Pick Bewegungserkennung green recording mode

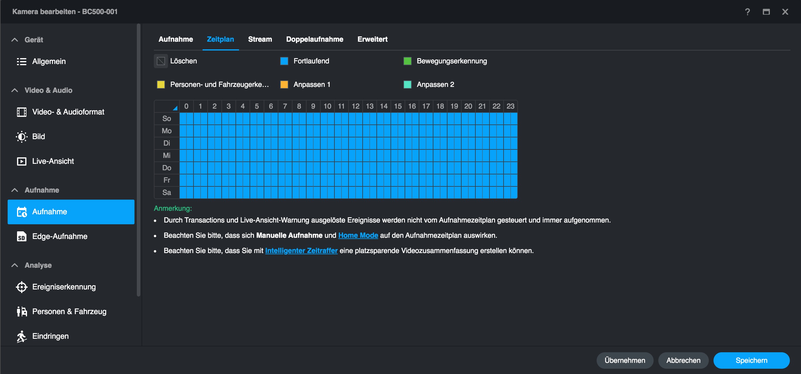[x=407, y=61]
